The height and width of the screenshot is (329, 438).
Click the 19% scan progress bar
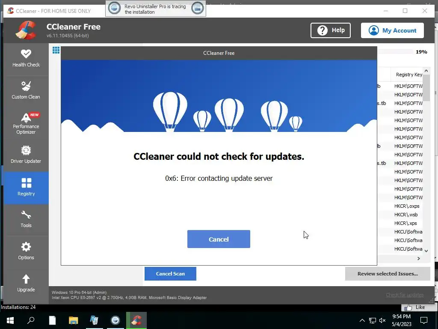tap(395, 51)
